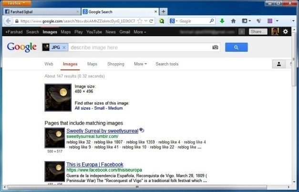The height and width of the screenshot is (192, 299).
Task: Open Medium sizes link
Action: tap(115, 108)
